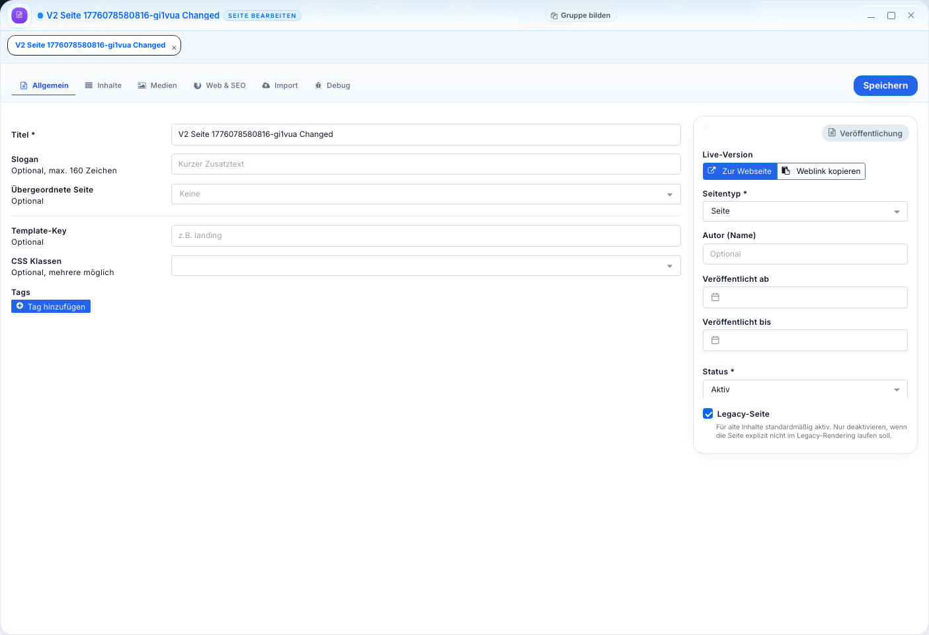Image resolution: width=929 pixels, height=635 pixels.
Task: Expand the Übergeordnete Seite dropdown
Action: pos(425,194)
